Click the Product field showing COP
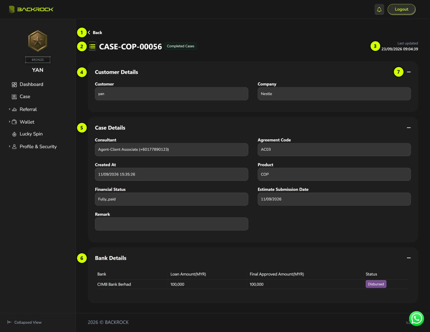The height and width of the screenshot is (332, 430). (x=334, y=174)
